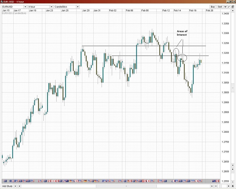236x189 pixels.
Task: Click the 1.2650 price label
Action: point(225,161)
